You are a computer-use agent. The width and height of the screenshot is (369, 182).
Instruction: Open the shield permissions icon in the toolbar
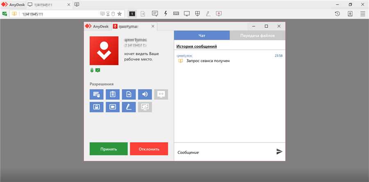point(198,13)
